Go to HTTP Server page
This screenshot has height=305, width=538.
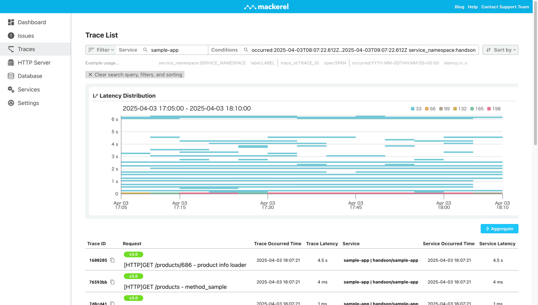(34, 63)
